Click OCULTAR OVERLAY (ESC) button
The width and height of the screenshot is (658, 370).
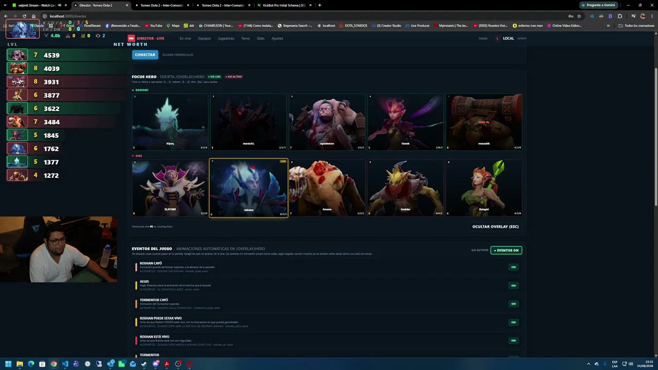click(x=496, y=227)
